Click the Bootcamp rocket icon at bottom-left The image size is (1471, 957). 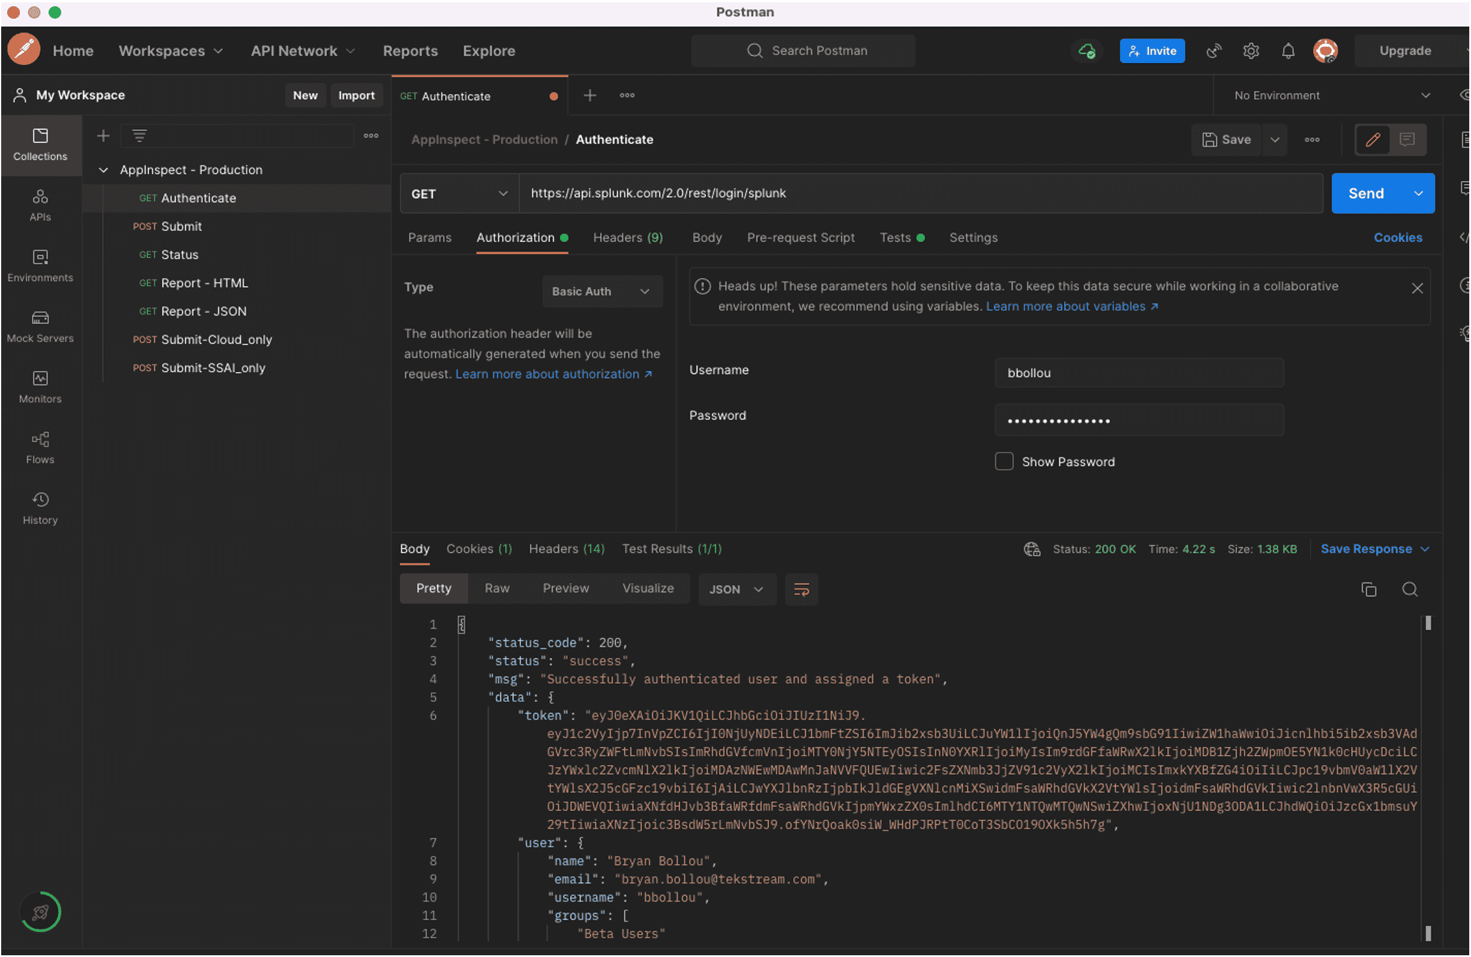coord(40,912)
